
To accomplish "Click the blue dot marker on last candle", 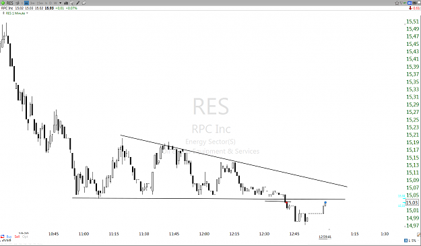I will point(325,202).
